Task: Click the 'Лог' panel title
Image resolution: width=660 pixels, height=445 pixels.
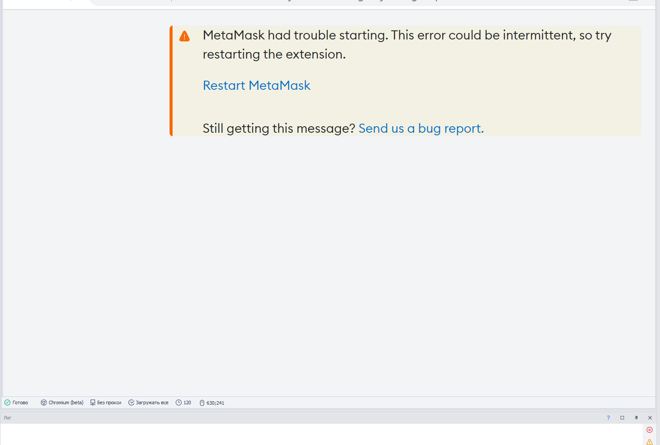Action: (x=8, y=418)
